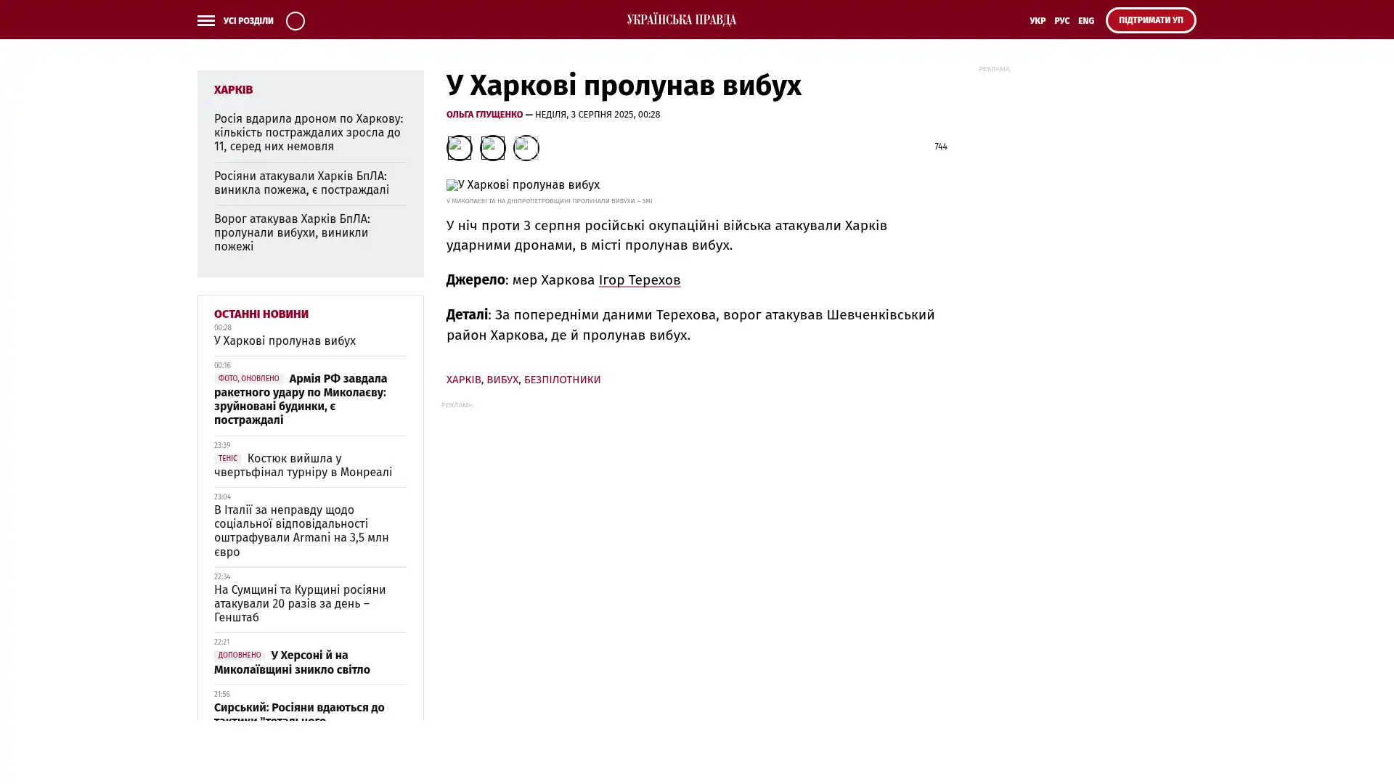
Task: Click the third round share icon
Action: 526,148
